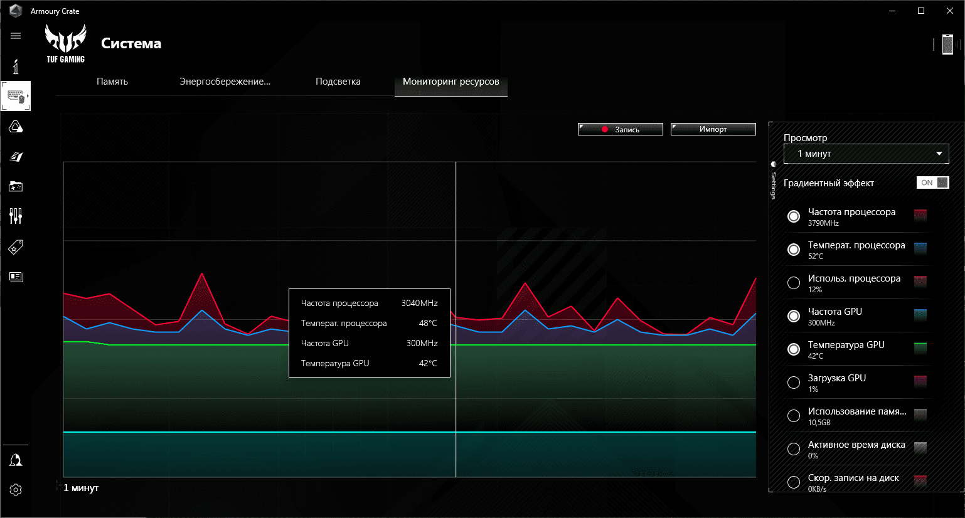Click the 10,5GB memory usage value

(x=819, y=423)
